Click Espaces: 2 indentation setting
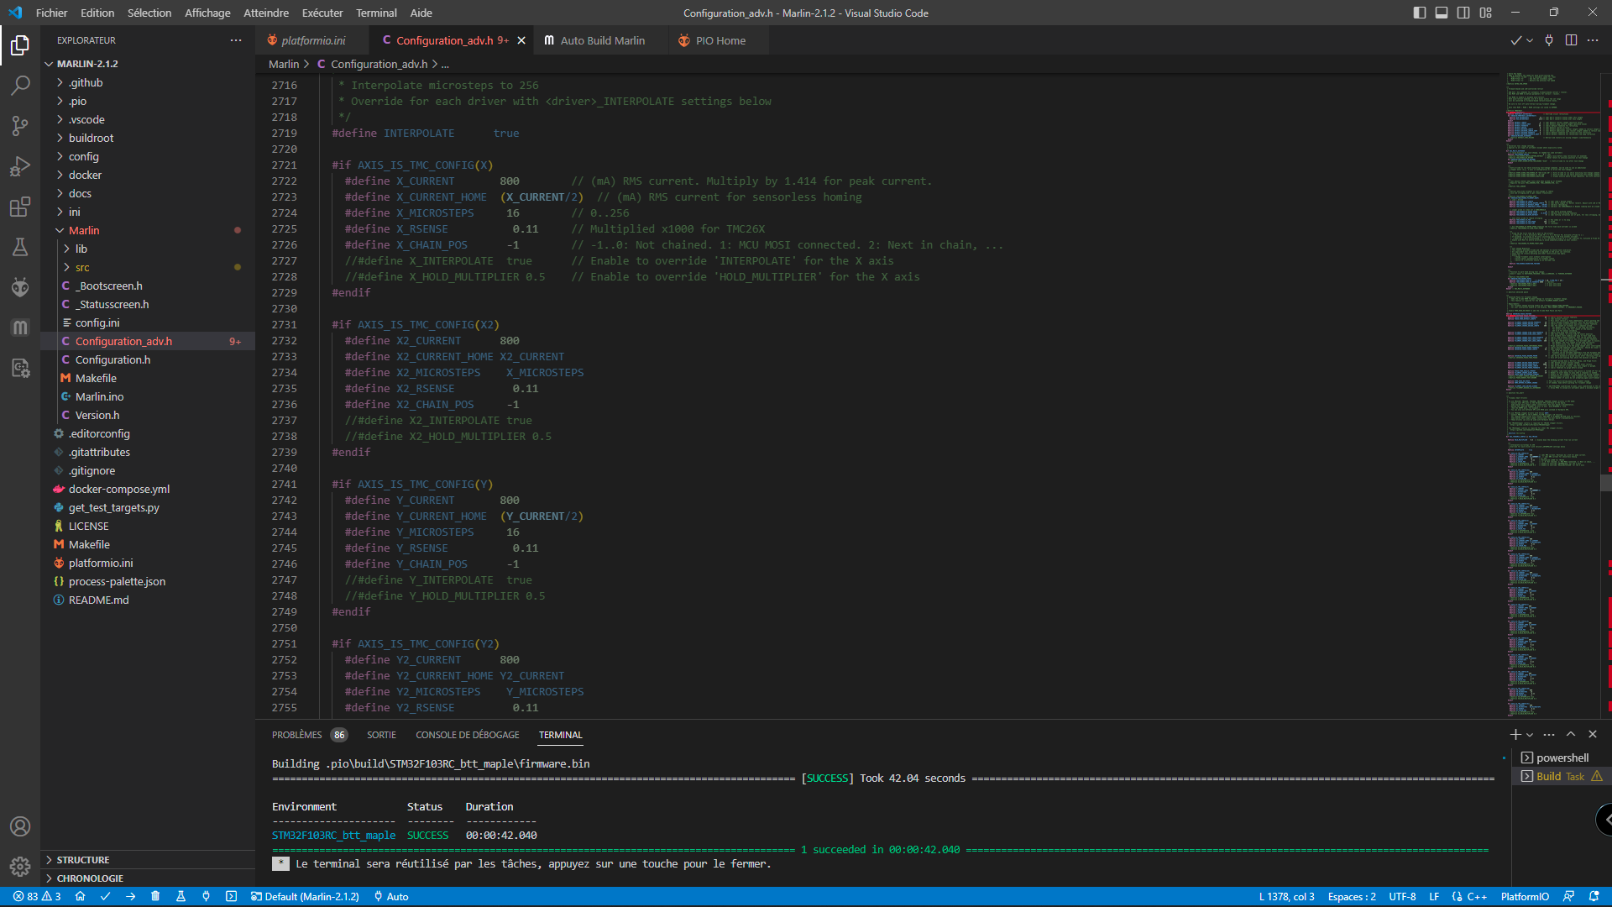1612x907 pixels. pyautogui.click(x=1352, y=897)
